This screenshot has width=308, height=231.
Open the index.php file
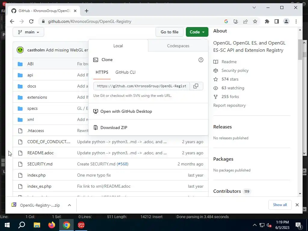coord(36,175)
